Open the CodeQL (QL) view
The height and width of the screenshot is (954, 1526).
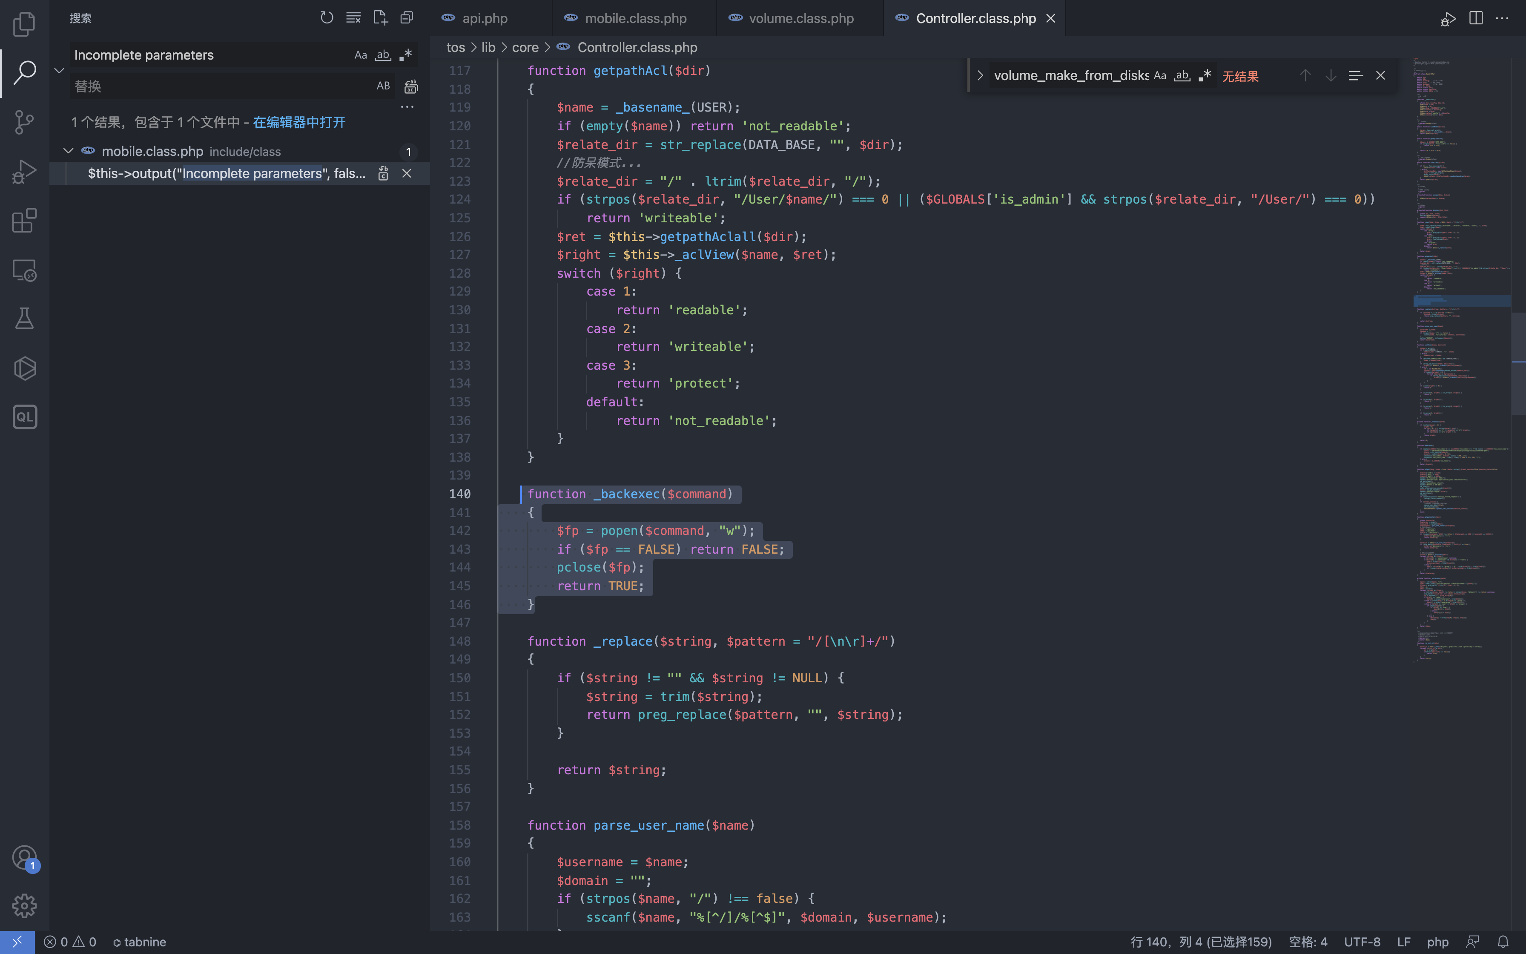pos(24,417)
